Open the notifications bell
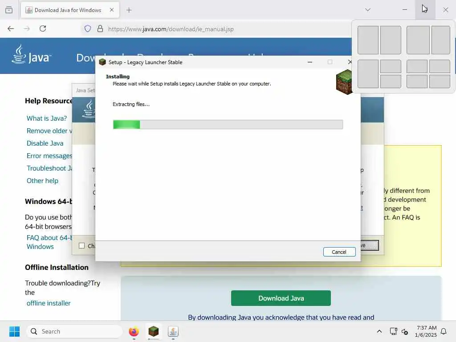The image size is (456, 342). (x=444, y=331)
